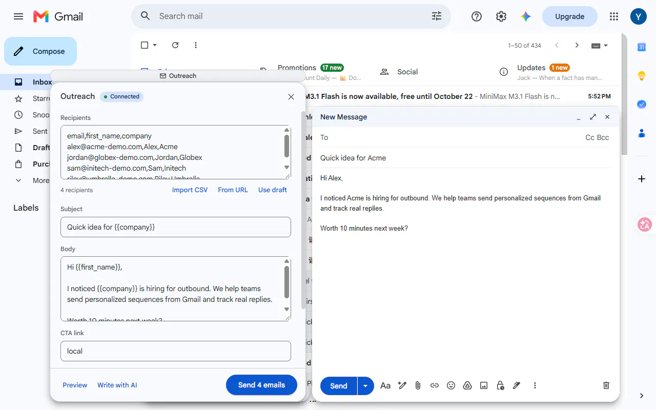Viewport: 656px width, 410px height.
Task: Open Gmail settings gear
Action: click(x=501, y=16)
